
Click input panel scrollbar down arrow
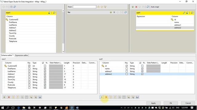click(x=63, y=52)
